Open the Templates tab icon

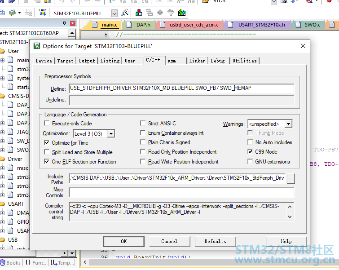[54, 263]
